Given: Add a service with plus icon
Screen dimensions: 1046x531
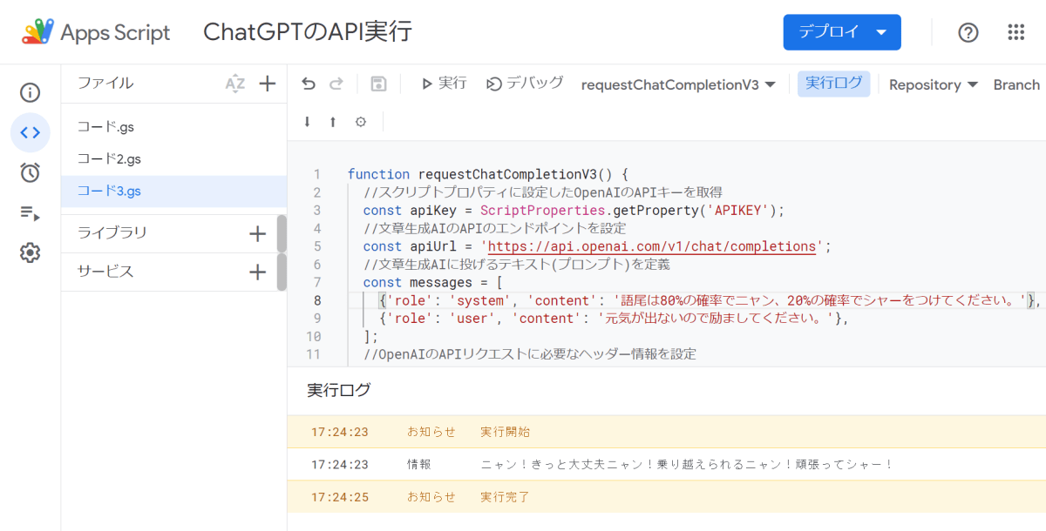Looking at the screenshot, I should (x=257, y=272).
